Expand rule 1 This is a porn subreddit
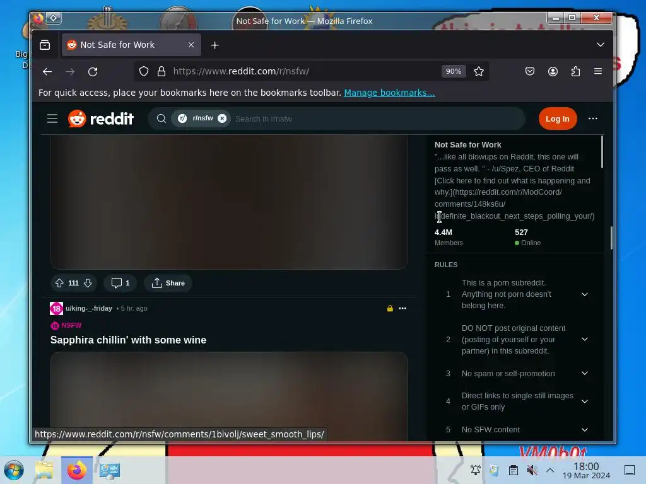The height and width of the screenshot is (484, 646). point(584,294)
